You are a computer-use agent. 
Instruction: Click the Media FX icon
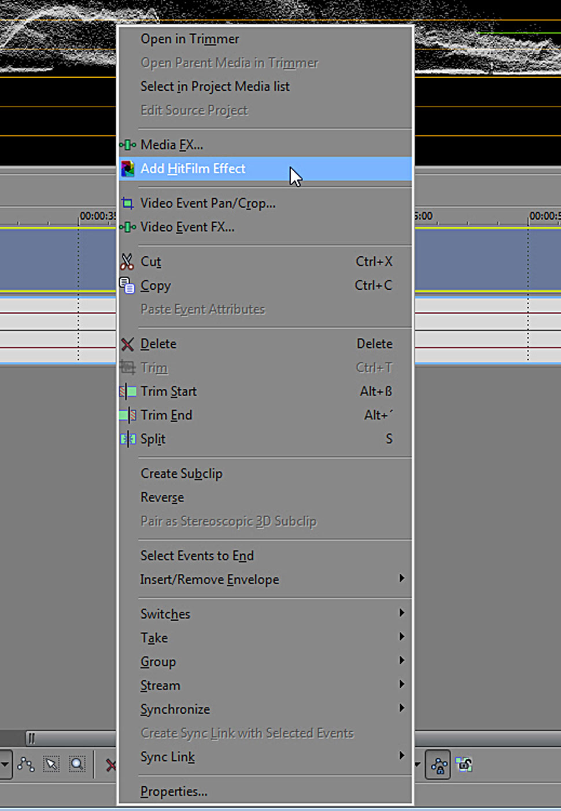point(128,145)
